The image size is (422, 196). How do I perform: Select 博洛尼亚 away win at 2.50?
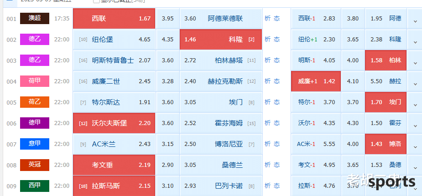tap(221, 144)
